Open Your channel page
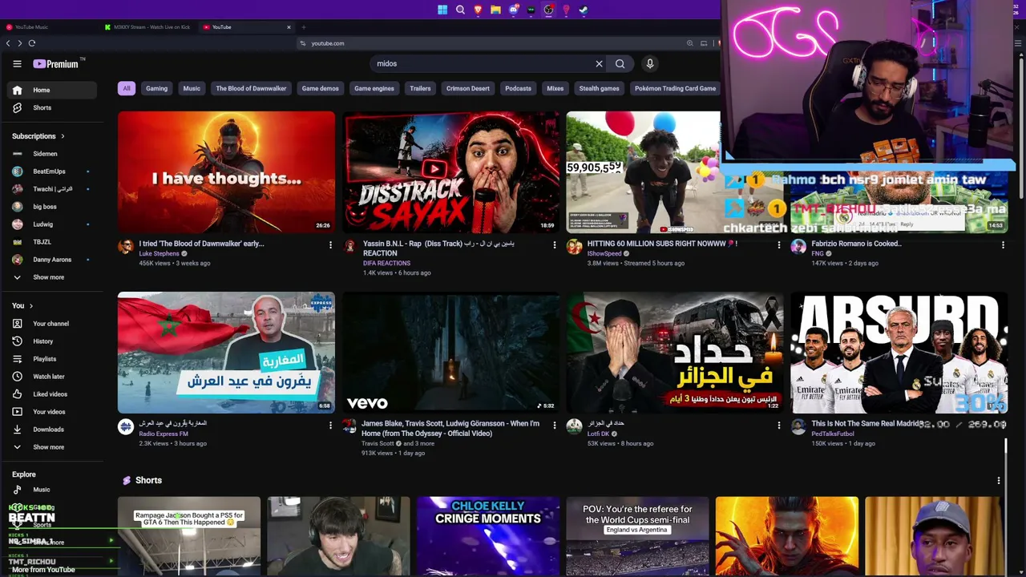1026x577 pixels. pos(51,324)
